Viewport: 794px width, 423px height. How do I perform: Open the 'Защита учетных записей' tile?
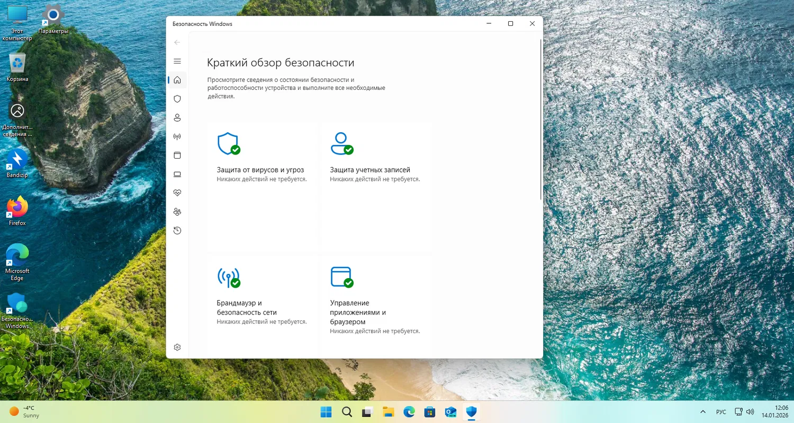(370, 170)
